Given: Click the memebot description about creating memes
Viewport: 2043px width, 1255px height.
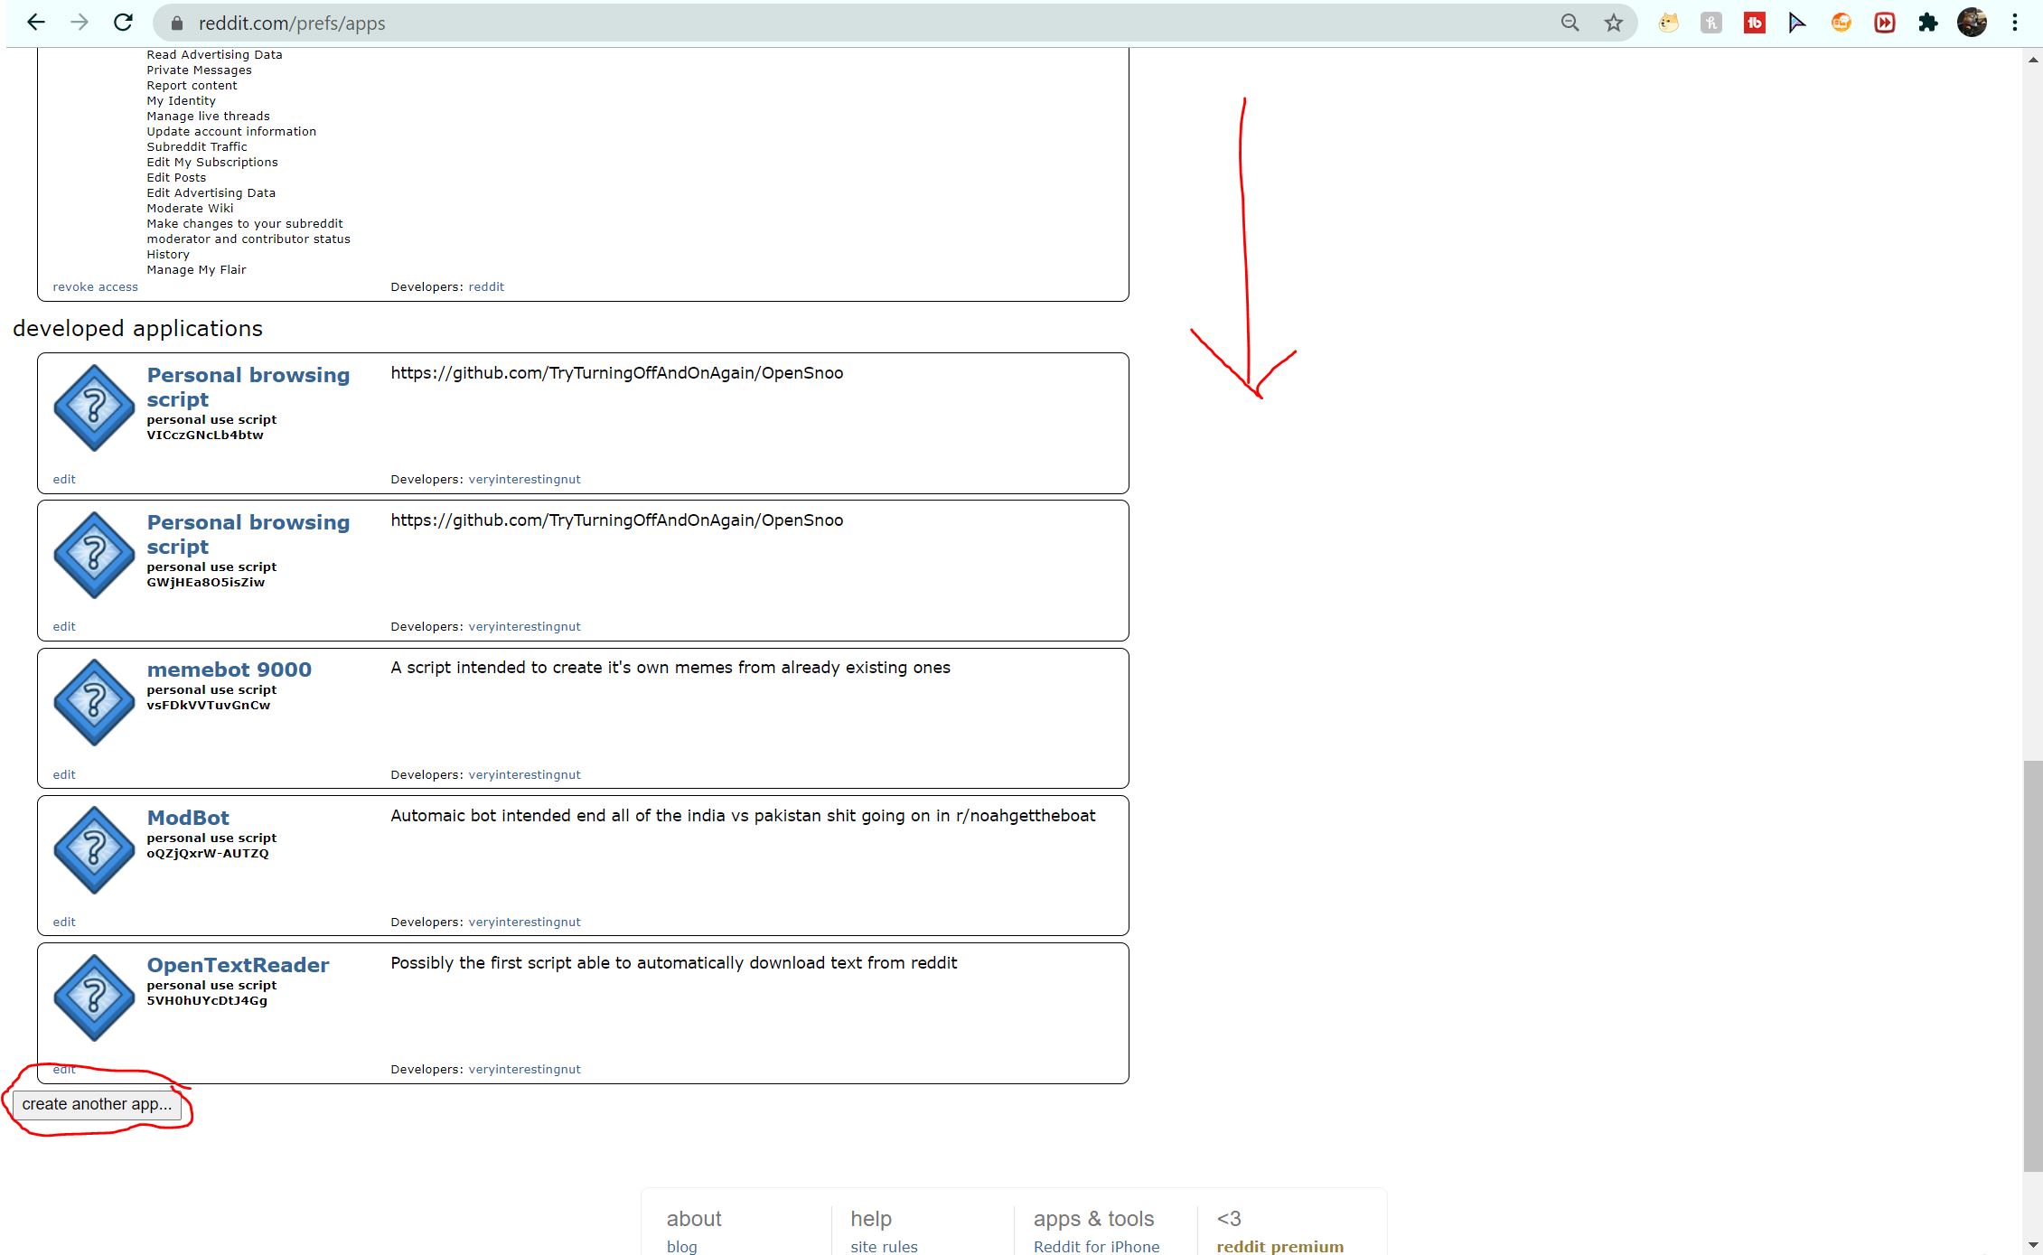Looking at the screenshot, I should coord(670,668).
